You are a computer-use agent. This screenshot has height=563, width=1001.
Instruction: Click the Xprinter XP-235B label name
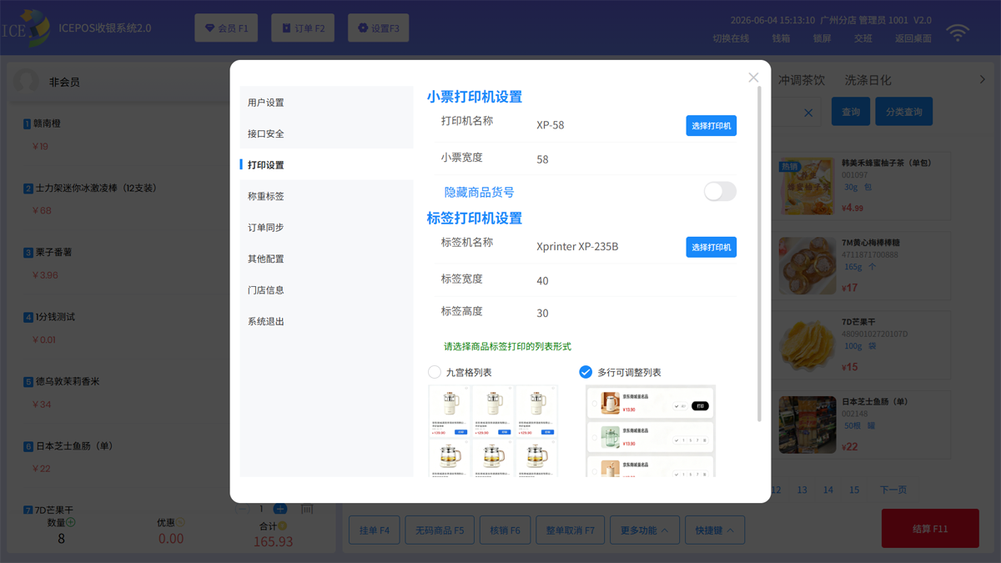(x=577, y=247)
